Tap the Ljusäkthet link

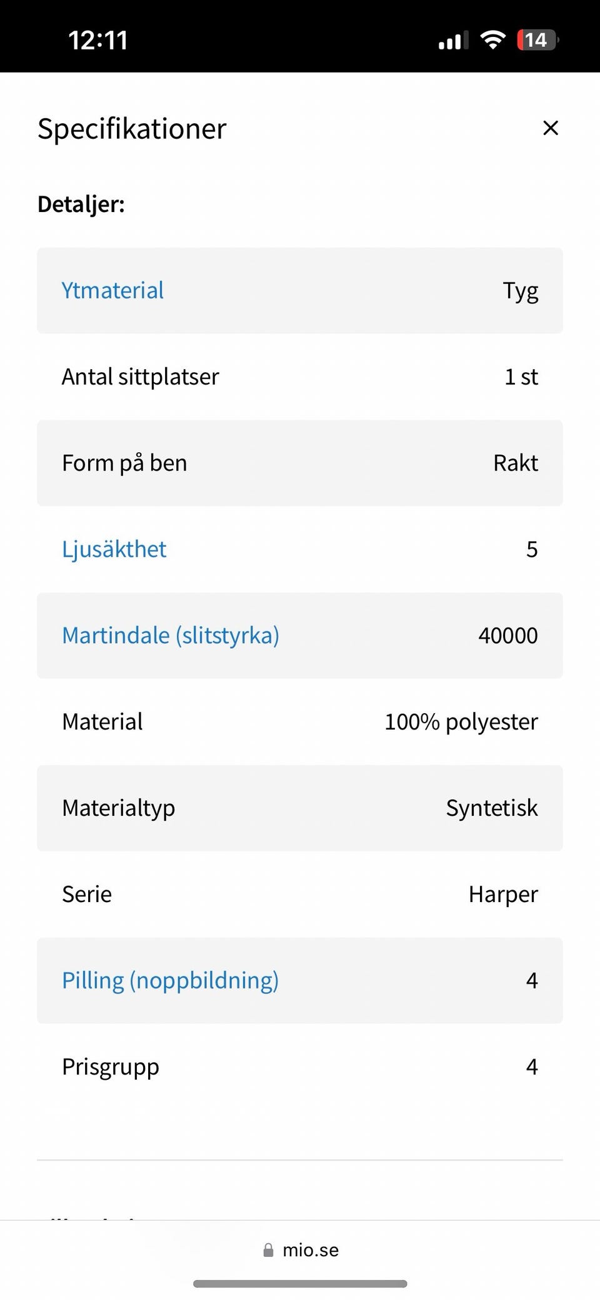pos(114,549)
